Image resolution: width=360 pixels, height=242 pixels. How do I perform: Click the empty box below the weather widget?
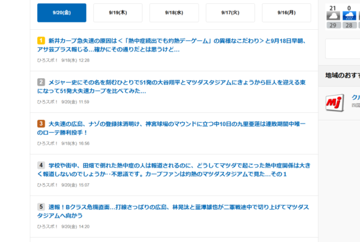pos(343,48)
